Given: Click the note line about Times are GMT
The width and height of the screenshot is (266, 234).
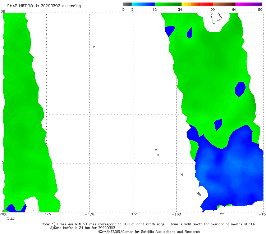Looking at the screenshot, I should (x=148, y=224).
